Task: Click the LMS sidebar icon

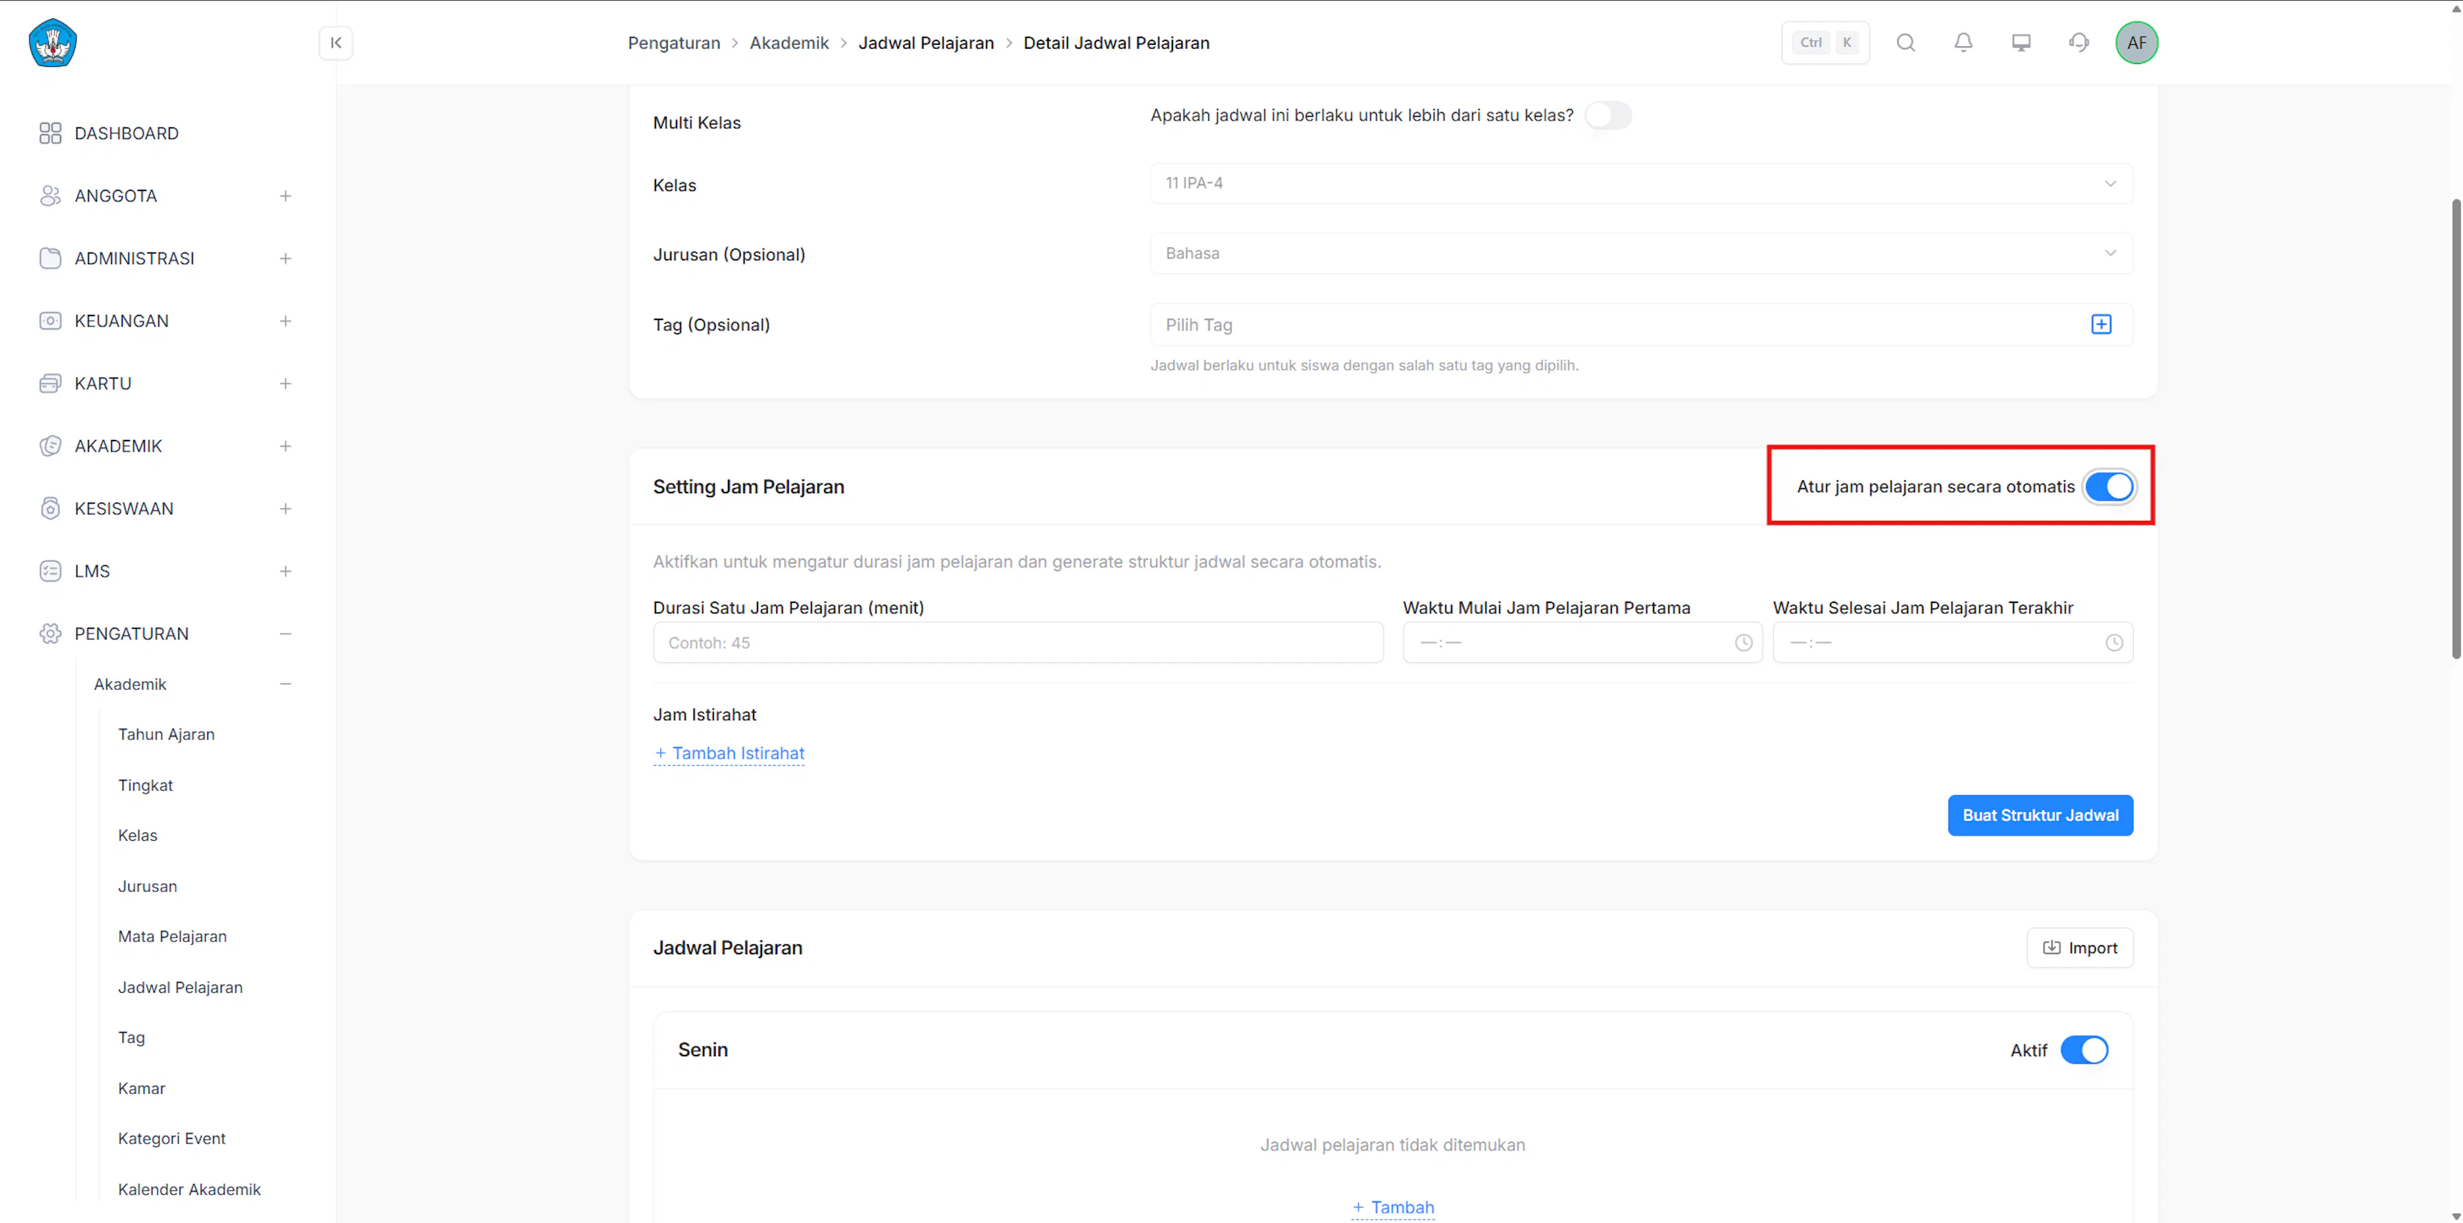Action: pos(50,571)
